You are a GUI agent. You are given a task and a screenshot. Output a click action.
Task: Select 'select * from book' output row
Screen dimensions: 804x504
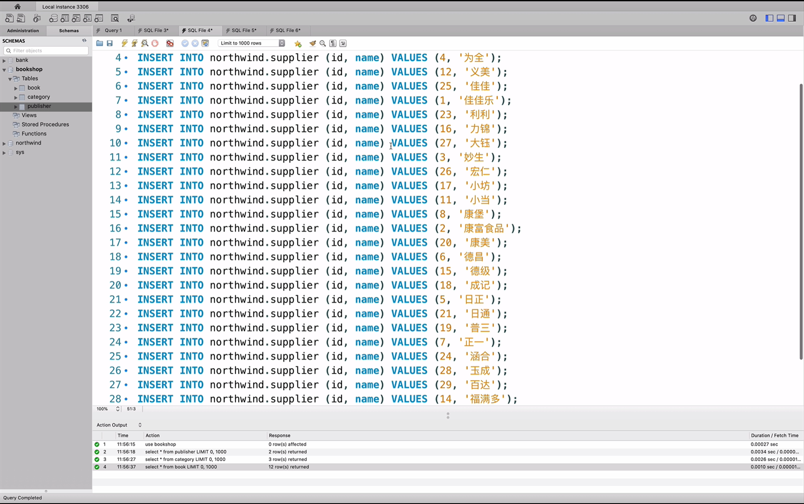point(448,467)
